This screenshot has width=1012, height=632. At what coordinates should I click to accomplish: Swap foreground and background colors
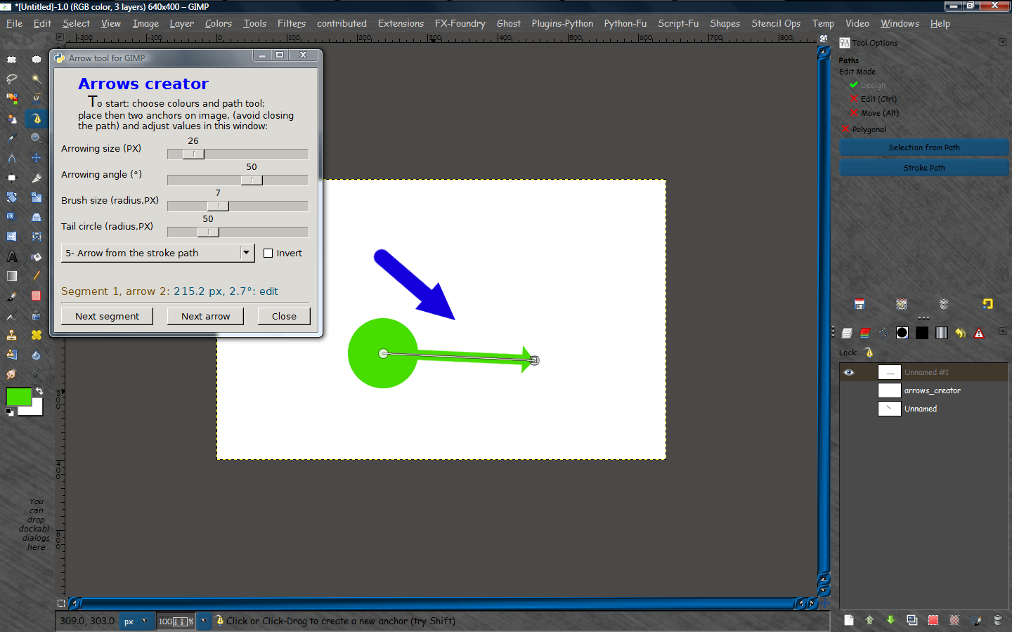[x=39, y=391]
